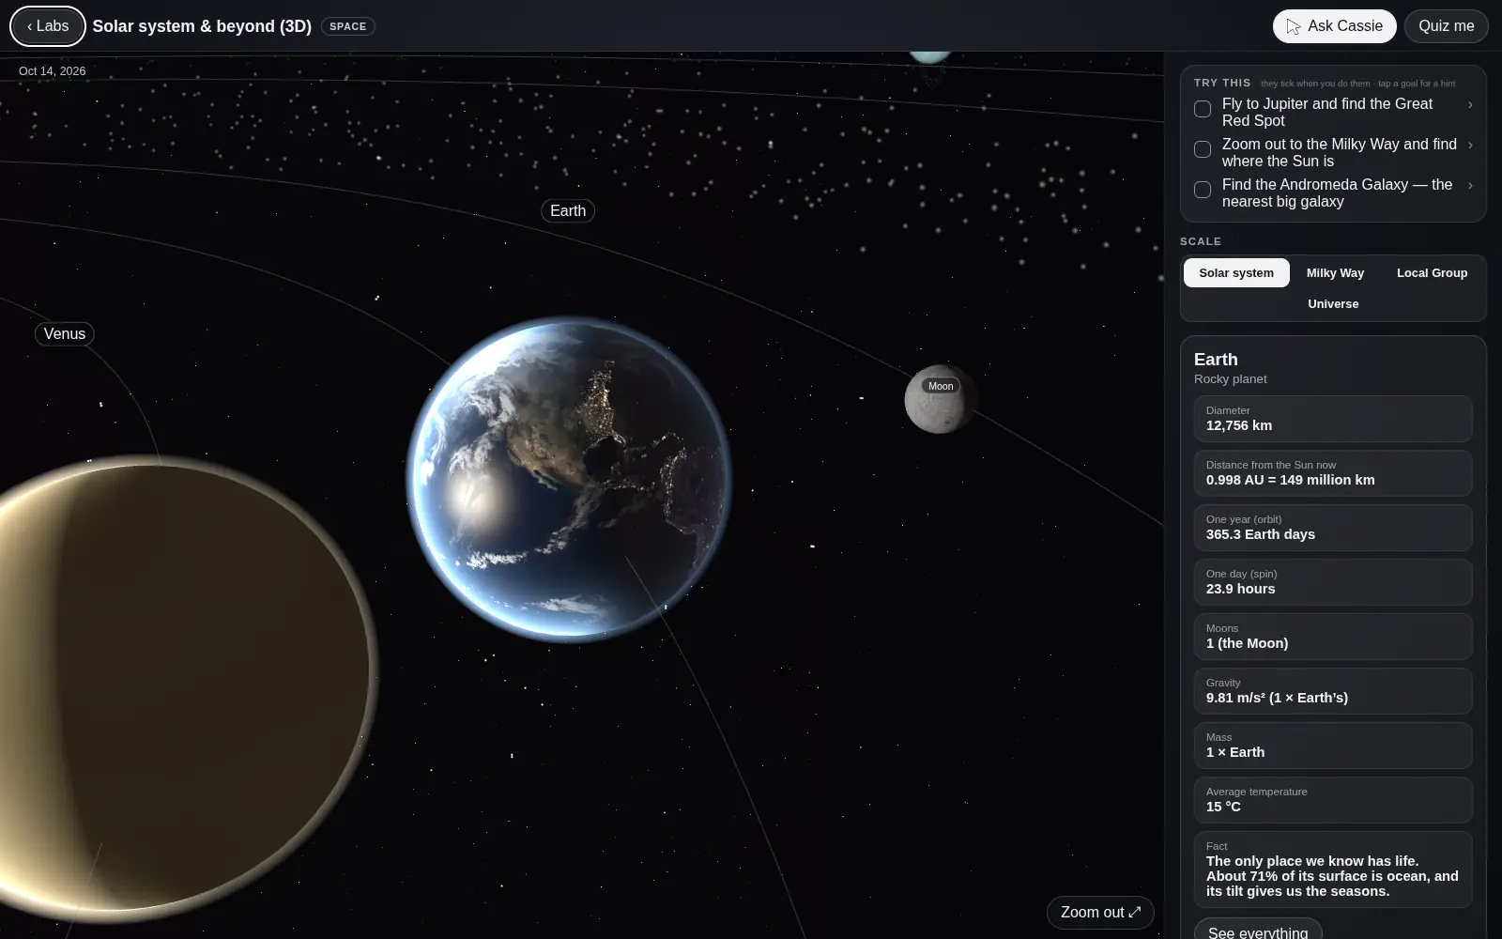Select the Venus label in the 3D view

pos(65,334)
